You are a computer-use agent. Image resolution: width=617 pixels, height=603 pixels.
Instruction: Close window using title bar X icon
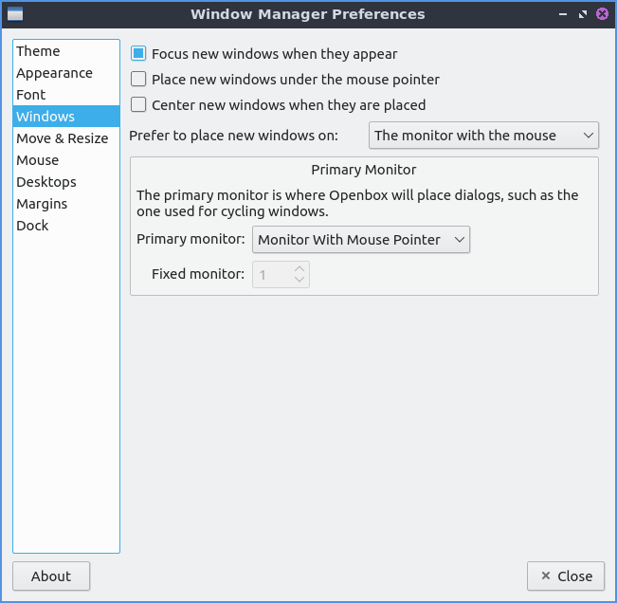[x=602, y=14]
